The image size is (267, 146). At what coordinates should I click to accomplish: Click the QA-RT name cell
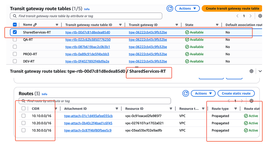coord(28,39)
